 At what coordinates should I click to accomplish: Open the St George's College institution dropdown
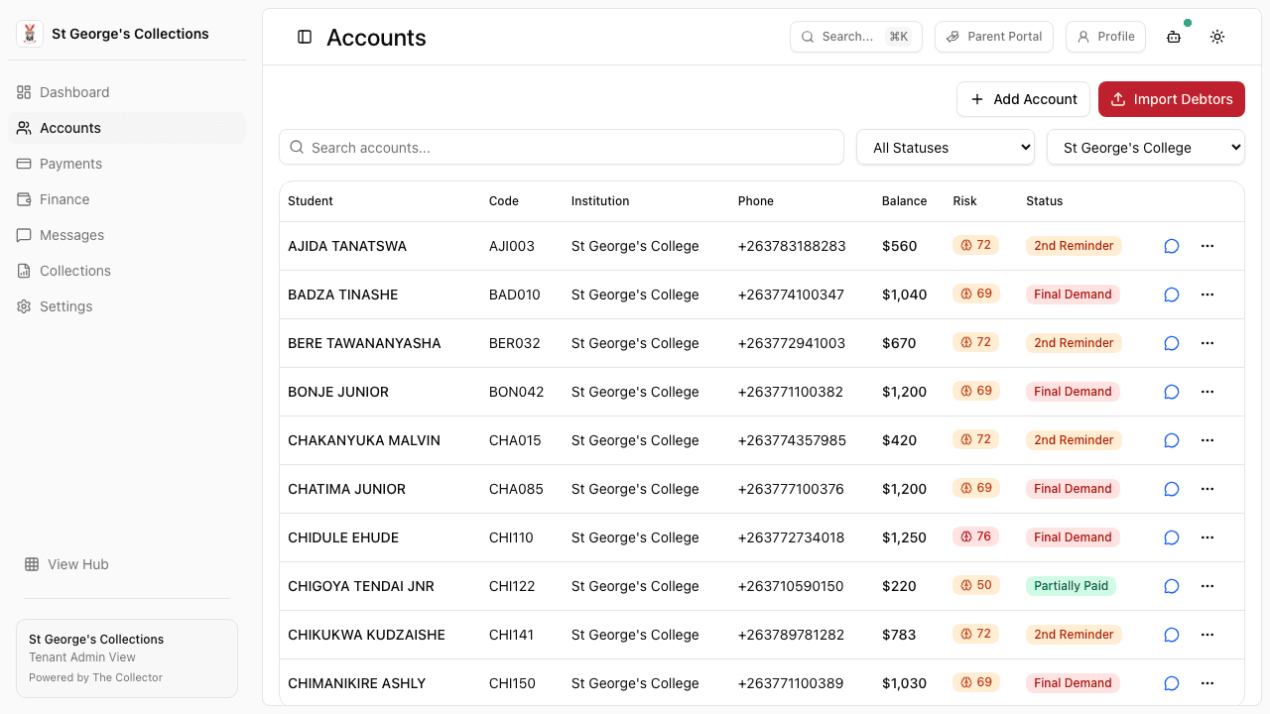[x=1145, y=147]
